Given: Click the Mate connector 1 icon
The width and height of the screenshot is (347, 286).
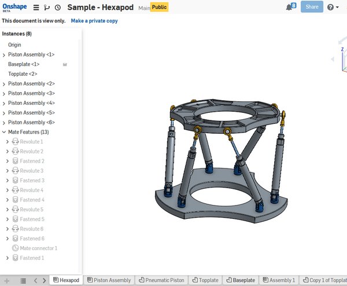Looking at the screenshot, I should [x=15, y=248].
